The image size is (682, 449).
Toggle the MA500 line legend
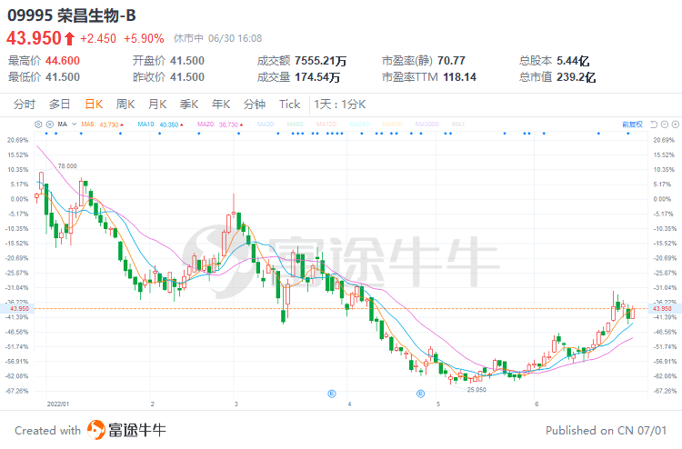tap(393, 125)
